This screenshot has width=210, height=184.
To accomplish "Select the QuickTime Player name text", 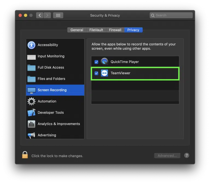I will click(125, 62).
